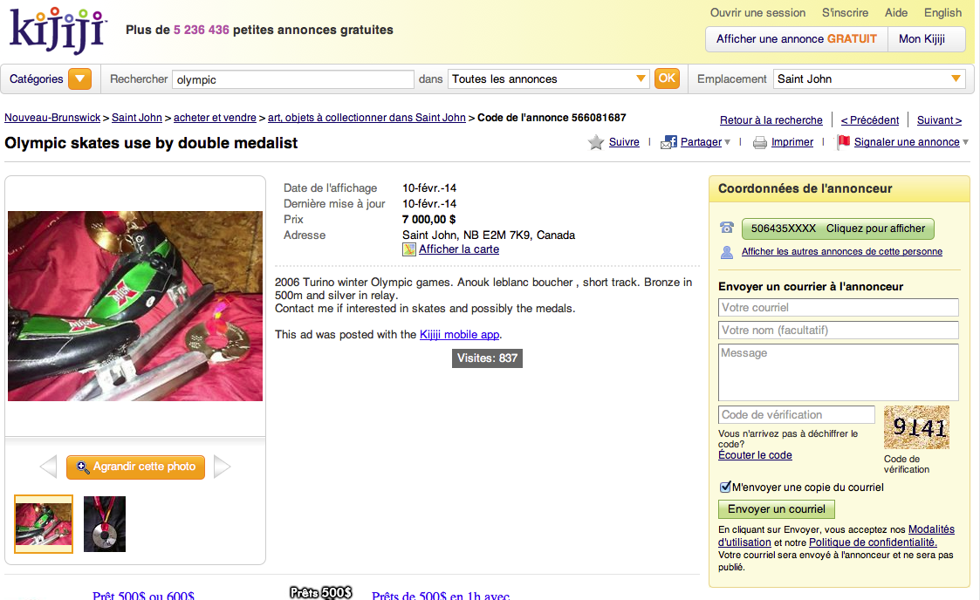Open the Catégories dropdown arrow
Image resolution: width=980 pixels, height=600 pixels.
pyautogui.click(x=79, y=79)
